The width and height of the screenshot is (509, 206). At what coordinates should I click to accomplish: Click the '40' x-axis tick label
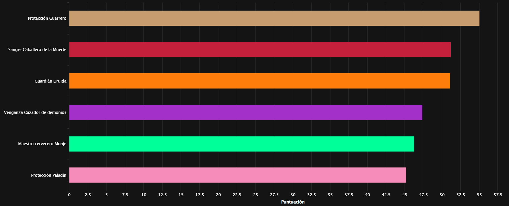click(367, 195)
